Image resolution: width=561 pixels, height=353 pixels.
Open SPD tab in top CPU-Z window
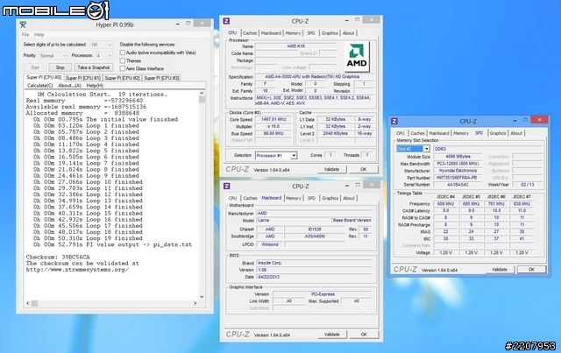click(x=311, y=33)
